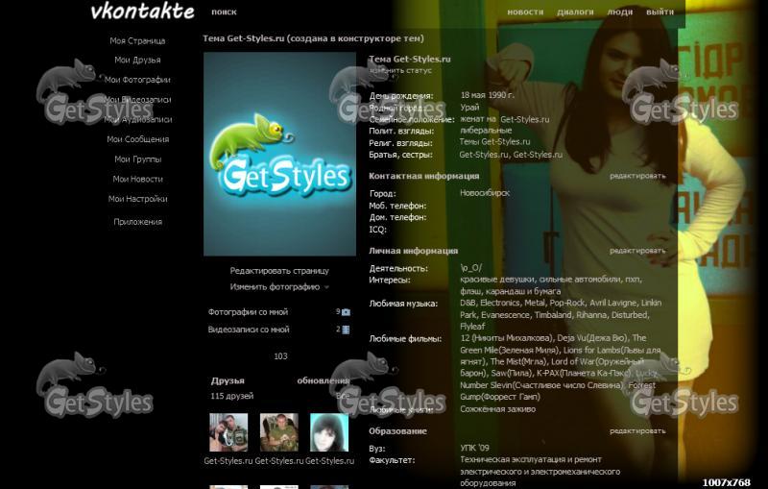The height and width of the screenshot is (489, 768).
Task: Open the диалоги header link
Action: 575,12
